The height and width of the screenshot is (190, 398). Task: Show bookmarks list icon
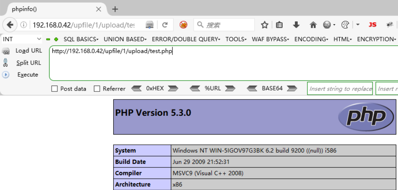pos(279,25)
